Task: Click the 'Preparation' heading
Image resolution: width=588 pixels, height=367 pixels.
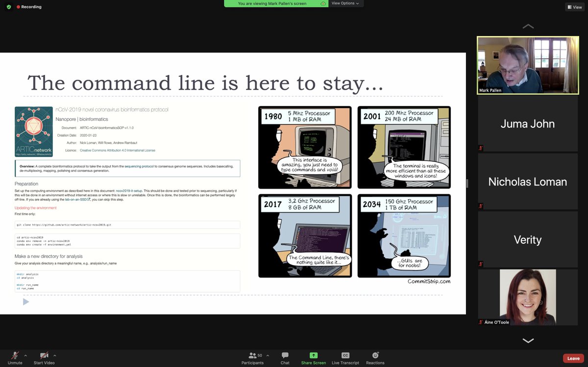Action: (26, 184)
